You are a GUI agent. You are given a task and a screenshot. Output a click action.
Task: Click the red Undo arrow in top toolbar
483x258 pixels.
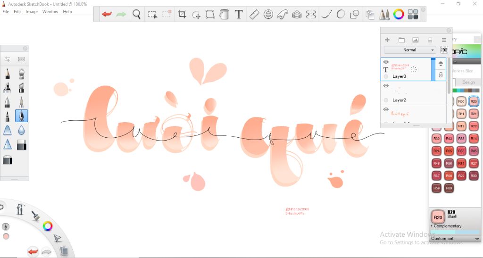click(x=107, y=14)
